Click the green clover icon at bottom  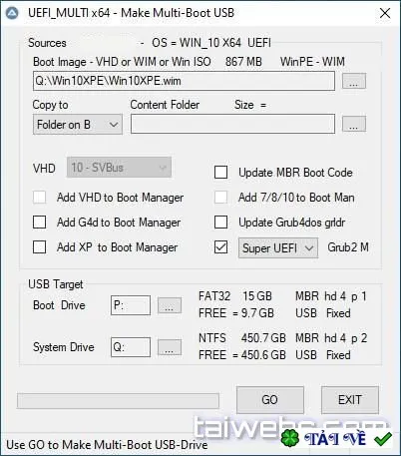click(290, 438)
